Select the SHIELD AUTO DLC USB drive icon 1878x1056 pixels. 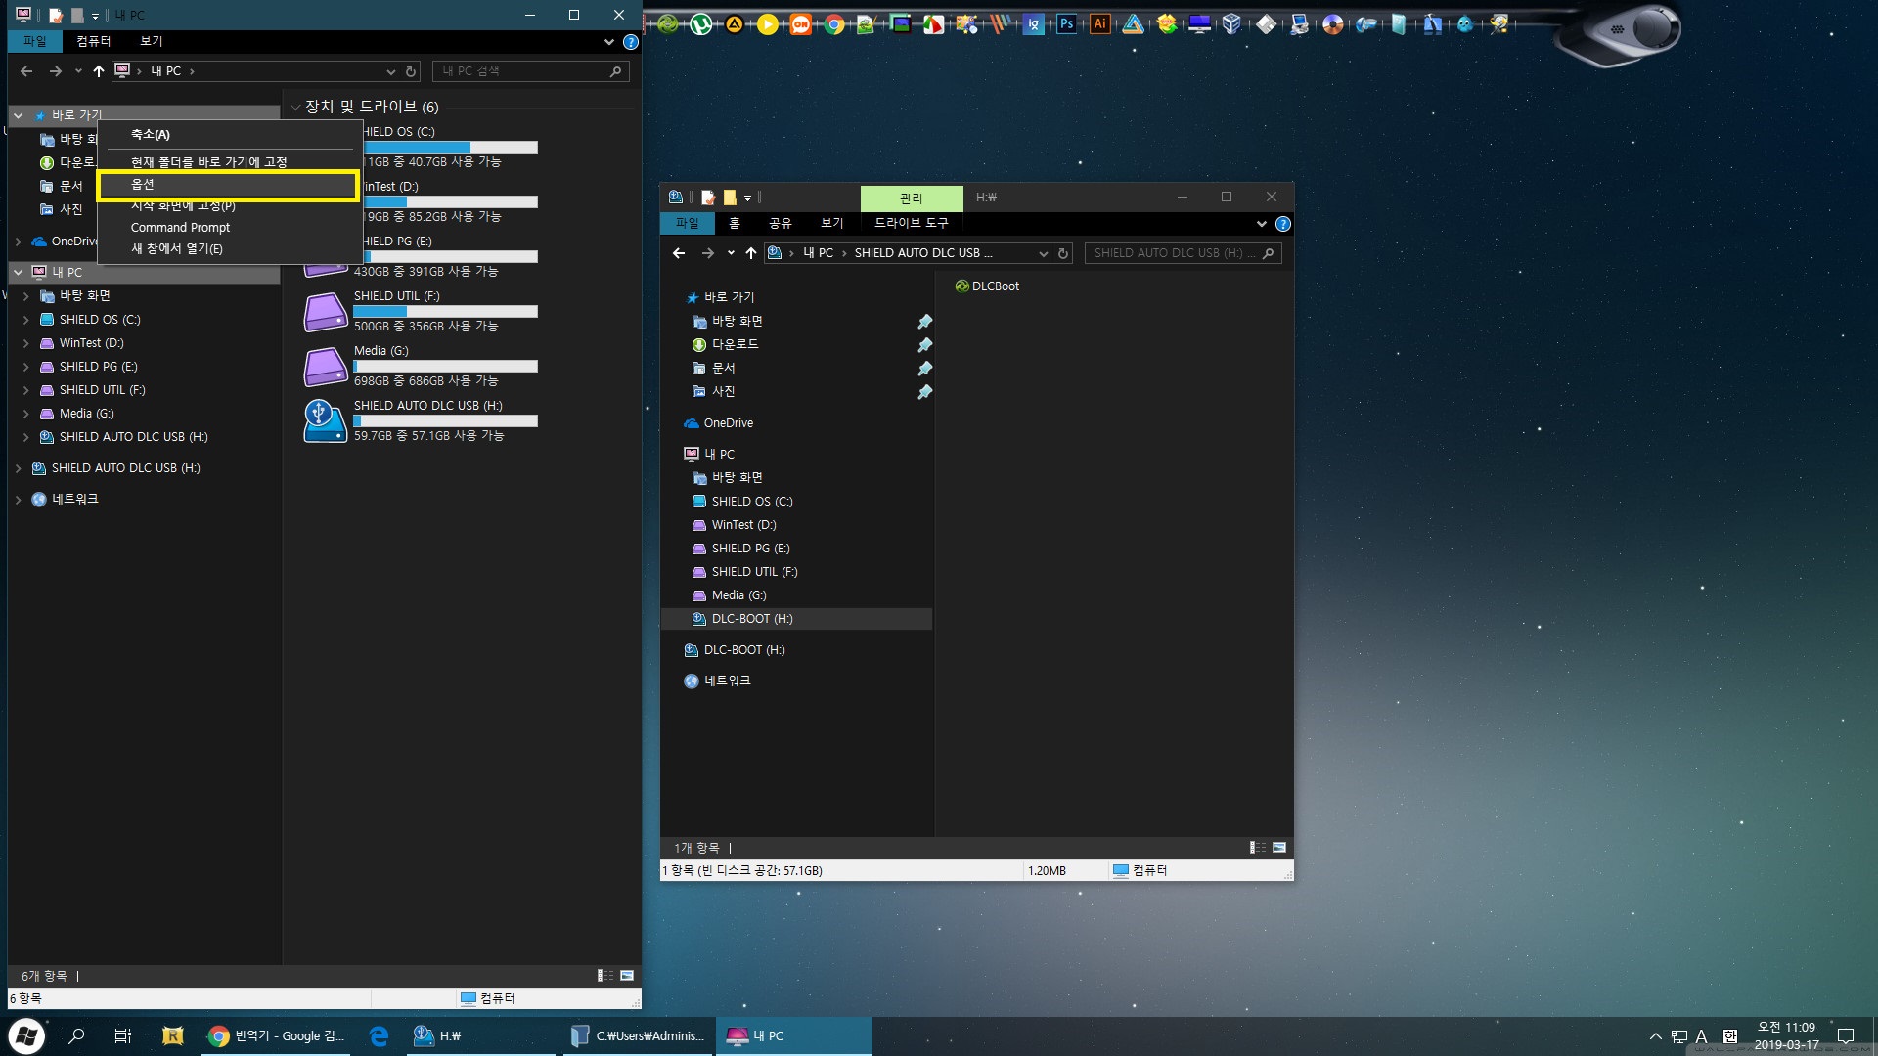[326, 421]
